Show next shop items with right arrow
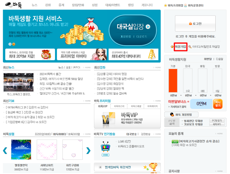 [88, 150]
